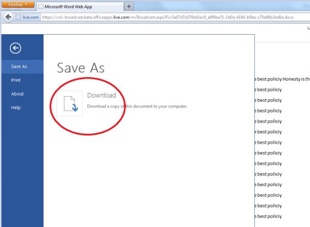Click the Download heading link
This screenshot has width=310, height=227.
point(101,95)
